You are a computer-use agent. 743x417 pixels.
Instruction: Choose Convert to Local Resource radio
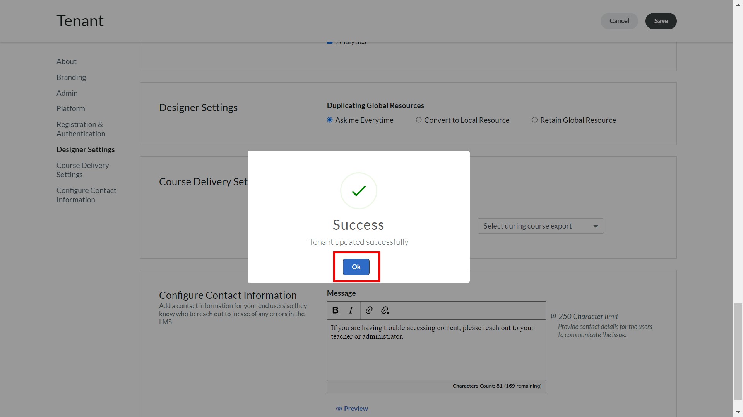[419, 120]
